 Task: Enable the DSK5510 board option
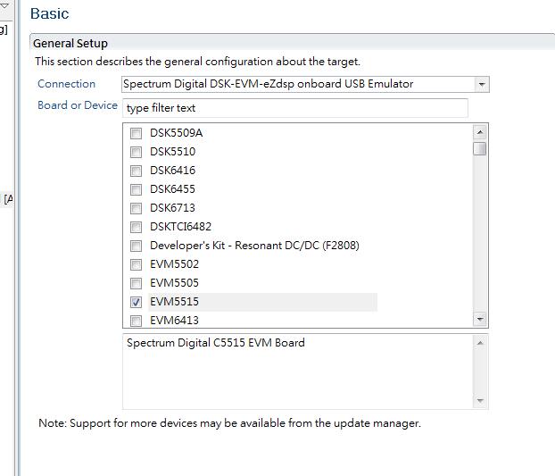(136, 153)
